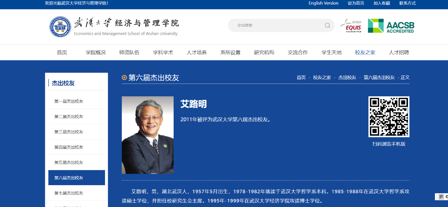Open the AACSB Accredited badge
The height and width of the screenshot is (207, 448).
[391, 26]
